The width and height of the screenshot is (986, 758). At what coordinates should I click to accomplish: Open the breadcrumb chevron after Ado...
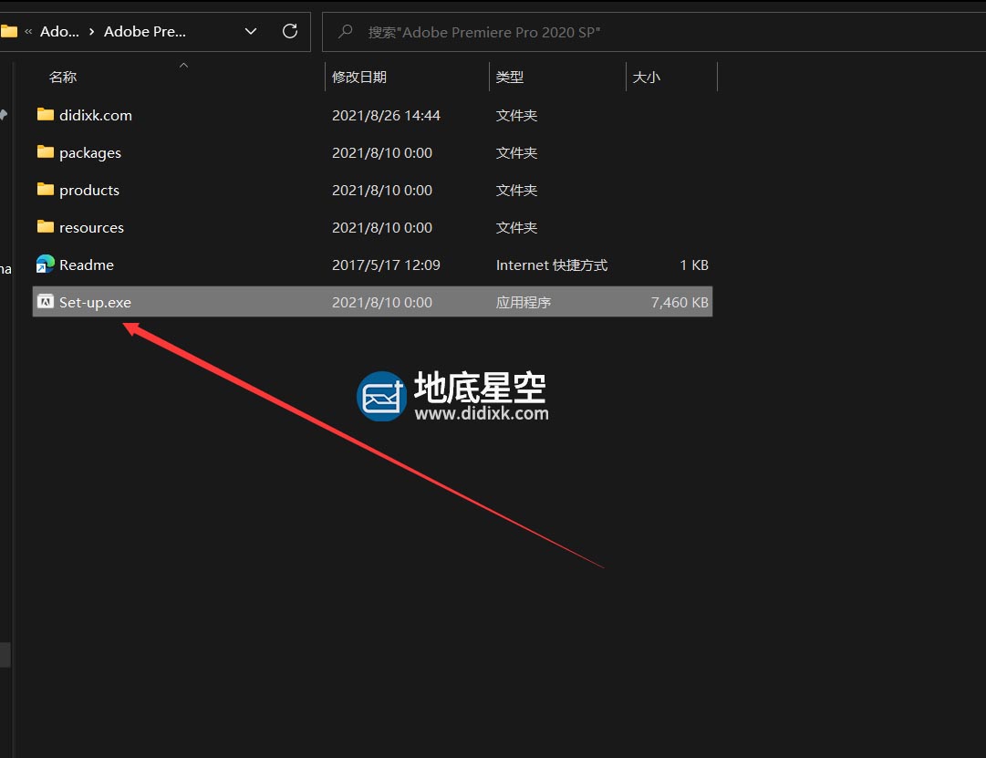pyautogui.click(x=92, y=31)
